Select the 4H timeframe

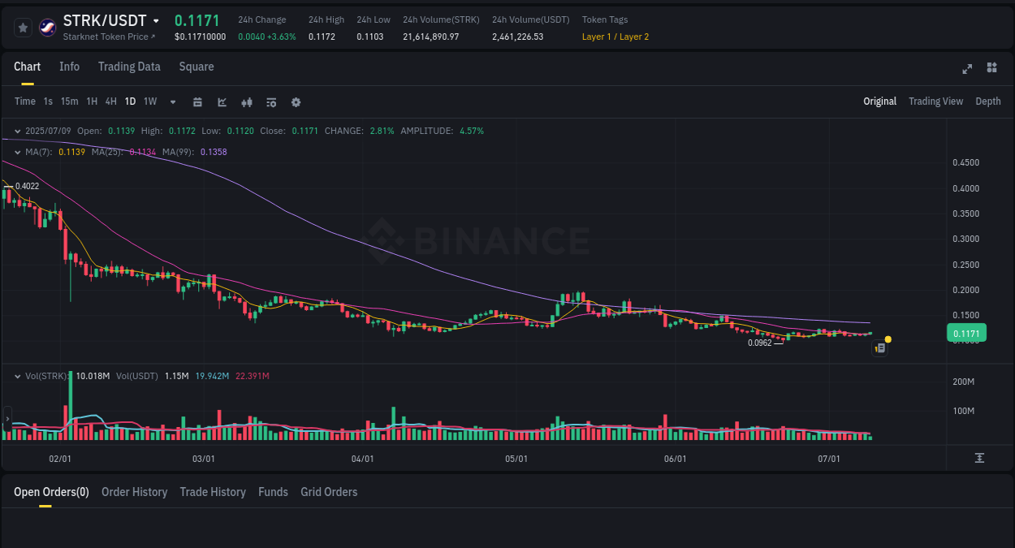pos(110,101)
